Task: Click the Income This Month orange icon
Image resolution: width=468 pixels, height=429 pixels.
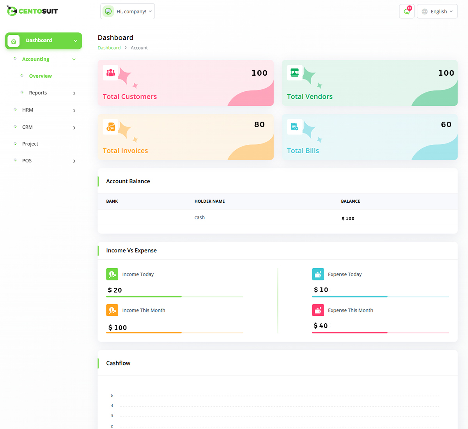Action: 112,310
